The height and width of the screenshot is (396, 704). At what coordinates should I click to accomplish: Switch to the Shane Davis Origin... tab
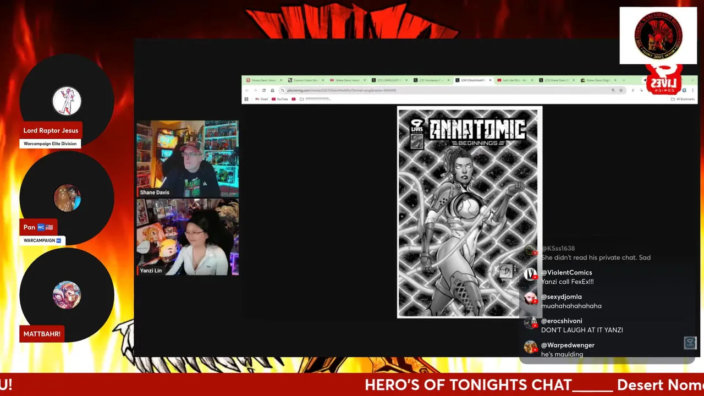599,80
